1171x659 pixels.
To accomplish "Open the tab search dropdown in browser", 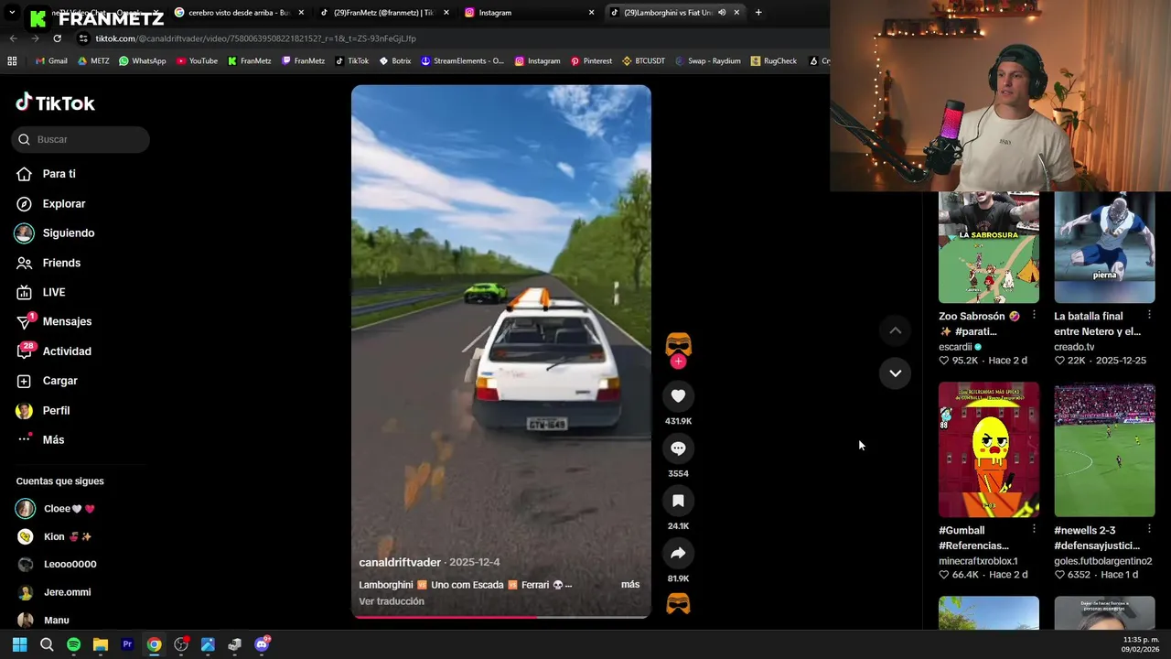I will [x=12, y=13].
